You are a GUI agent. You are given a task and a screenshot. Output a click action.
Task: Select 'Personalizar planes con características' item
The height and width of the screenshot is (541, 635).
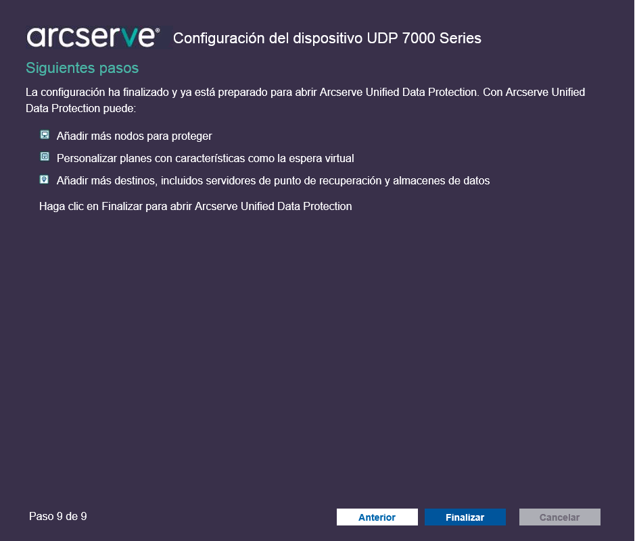tap(205, 159)
